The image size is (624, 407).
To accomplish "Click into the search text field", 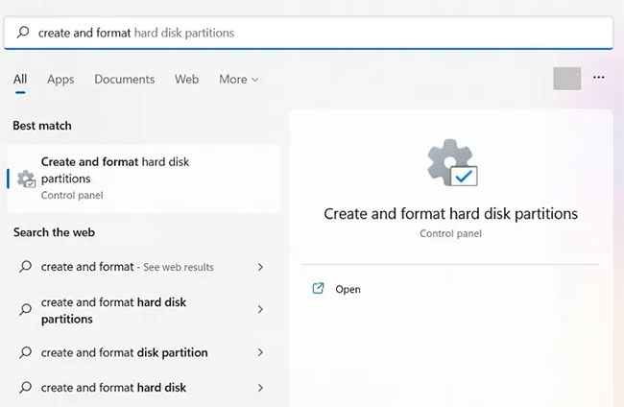I will 317,33.
